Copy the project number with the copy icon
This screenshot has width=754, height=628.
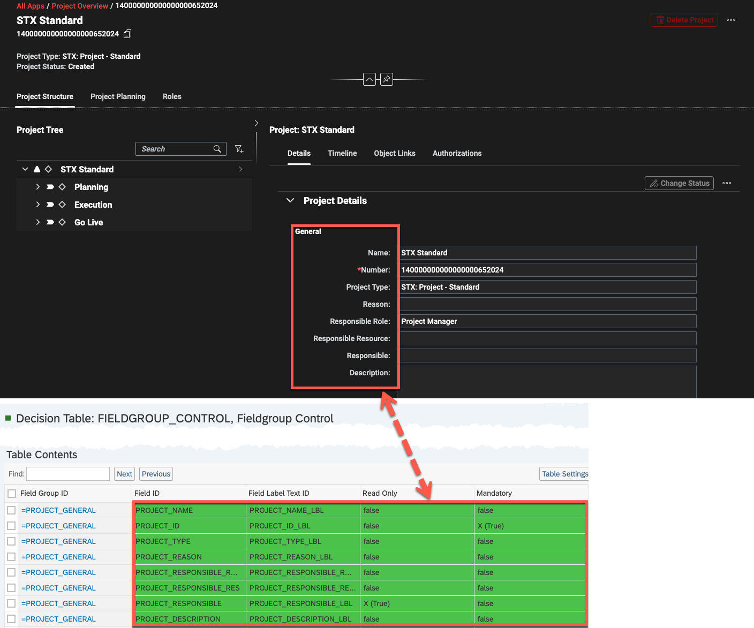127,34
